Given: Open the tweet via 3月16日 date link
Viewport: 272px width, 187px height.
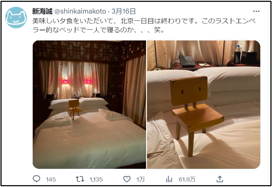Looking at the screenshot, I should 124,12.
